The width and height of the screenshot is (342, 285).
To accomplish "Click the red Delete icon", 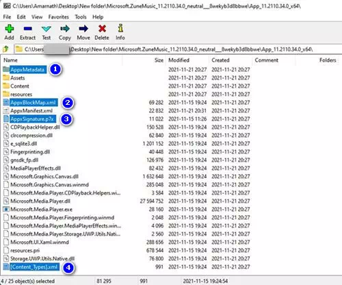I will tap(102, 29).
